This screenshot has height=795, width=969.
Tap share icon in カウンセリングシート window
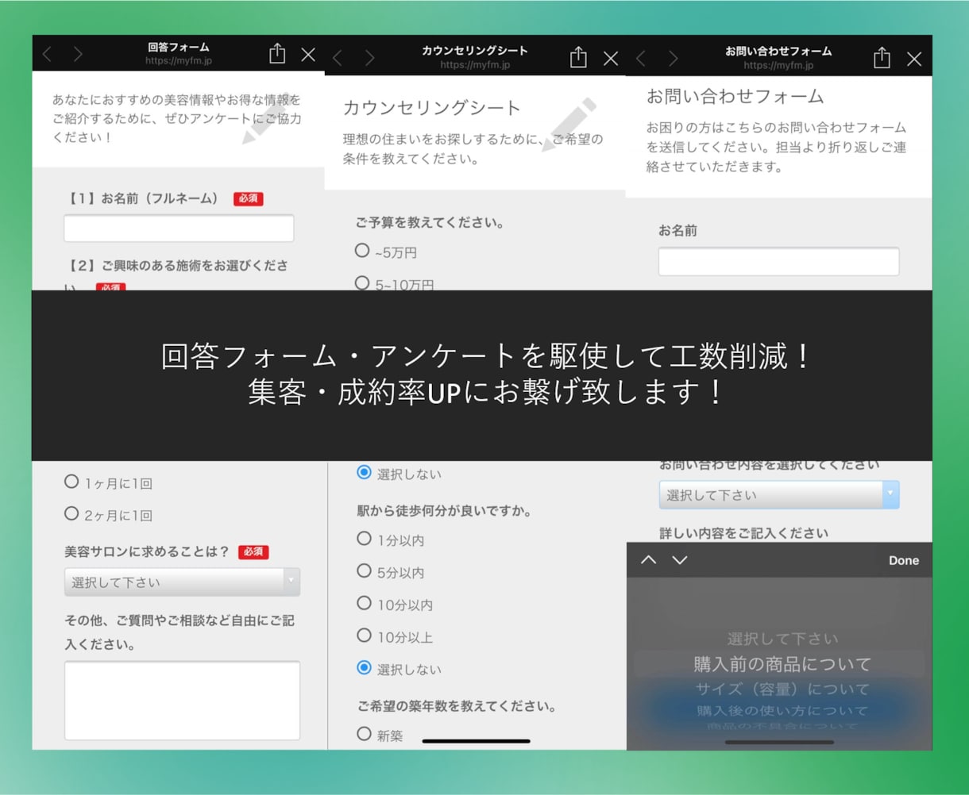pyautogui.click(x=578, y=57)
